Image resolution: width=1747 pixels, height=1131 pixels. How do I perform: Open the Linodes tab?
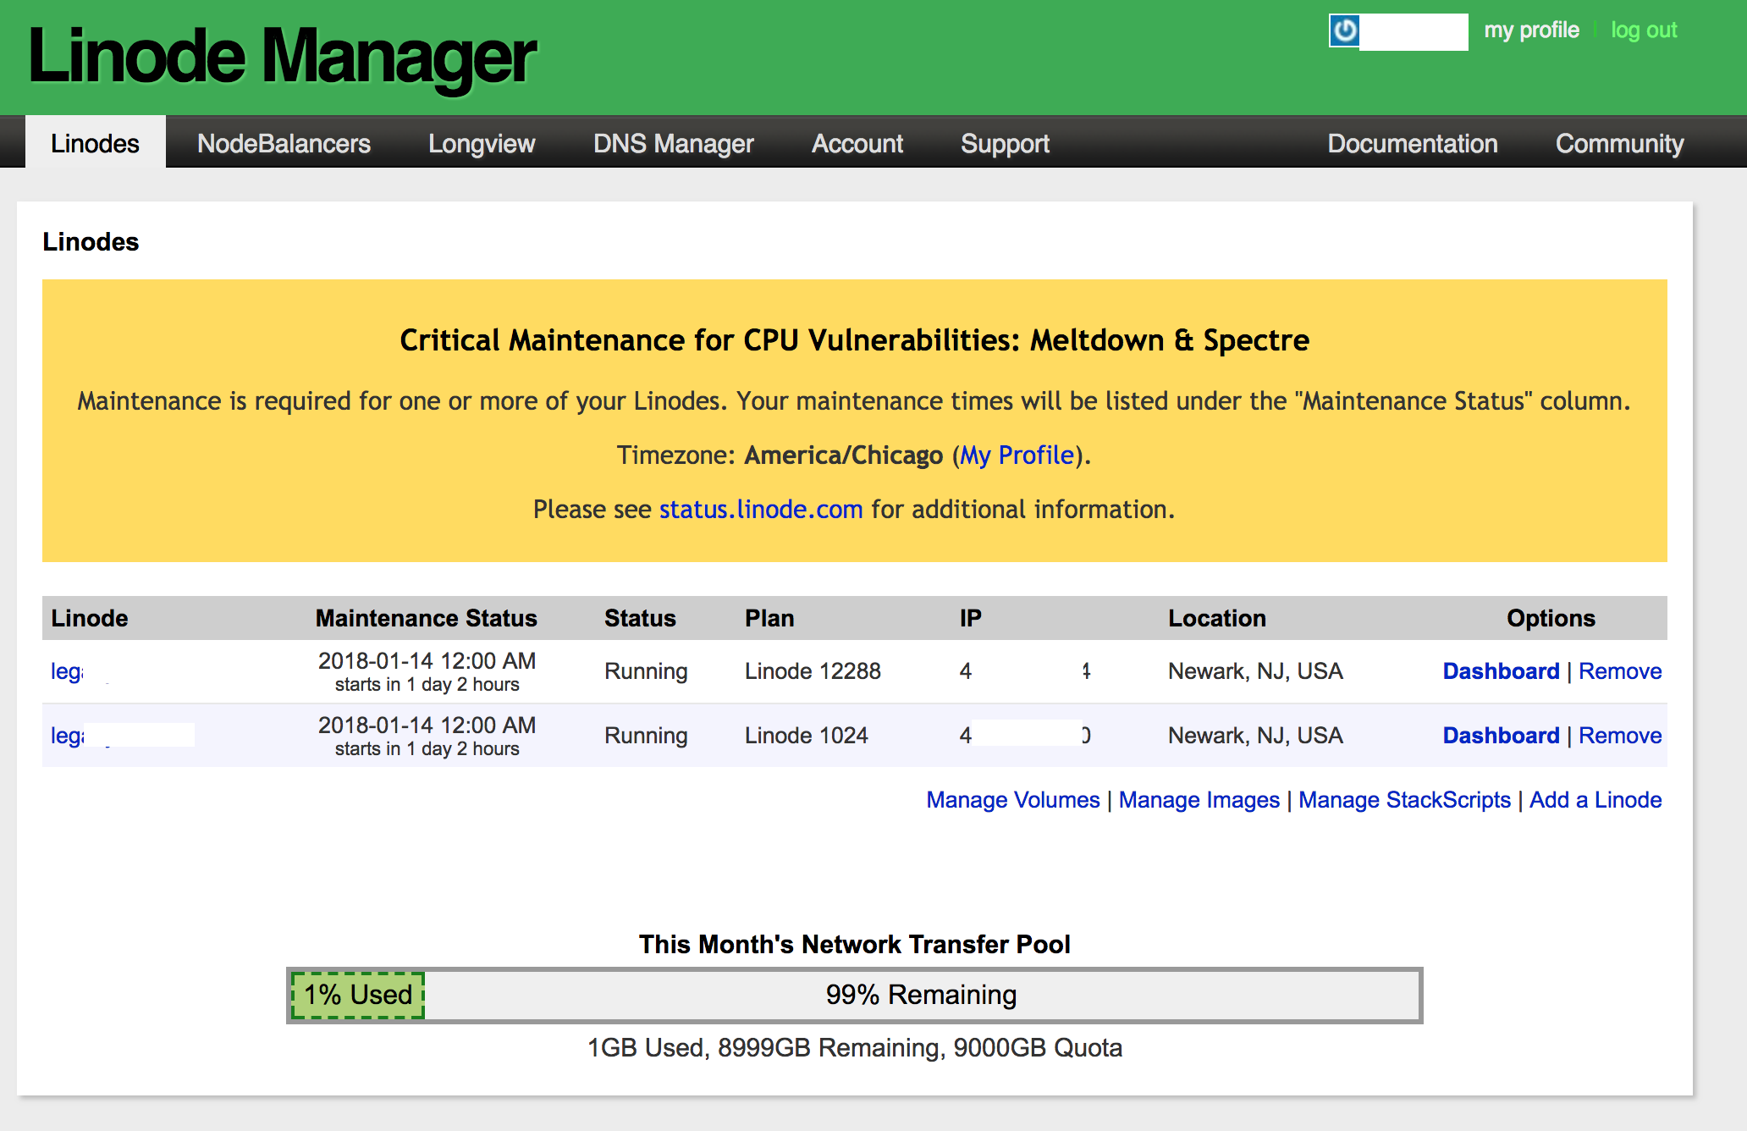click(x=95, y=143)
